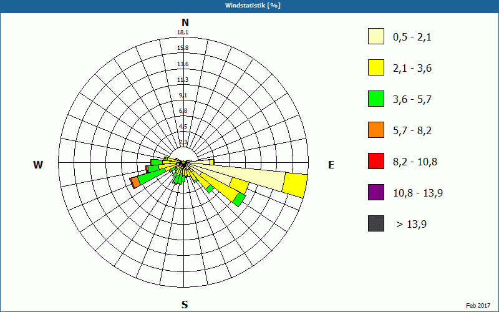Viewport: 499px width, 312px height.
Task: Click the 'W' compass label
Action: point(38,165)
